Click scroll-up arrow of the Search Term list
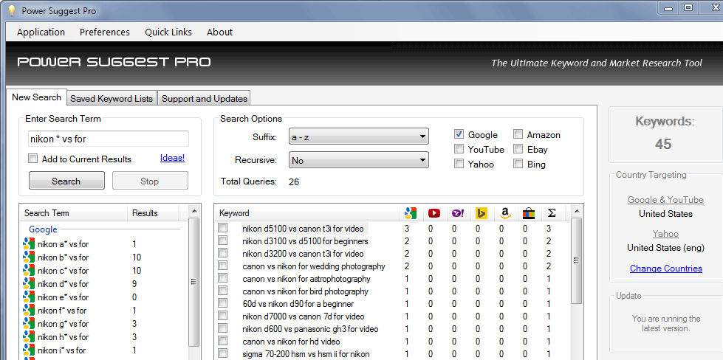The image size is (723, 360). point(194,211)
